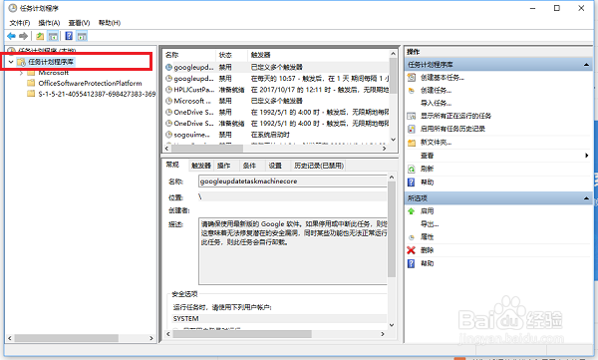Click the 创建任务 icon
Screen dimensions: 598x360
411,91
